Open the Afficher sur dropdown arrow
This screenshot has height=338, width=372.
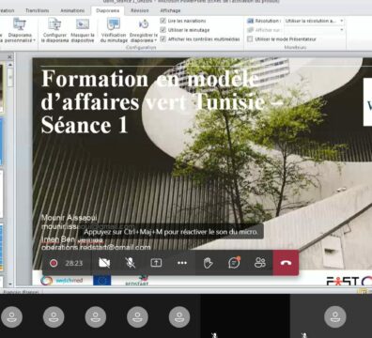click(x=342, y=30)
